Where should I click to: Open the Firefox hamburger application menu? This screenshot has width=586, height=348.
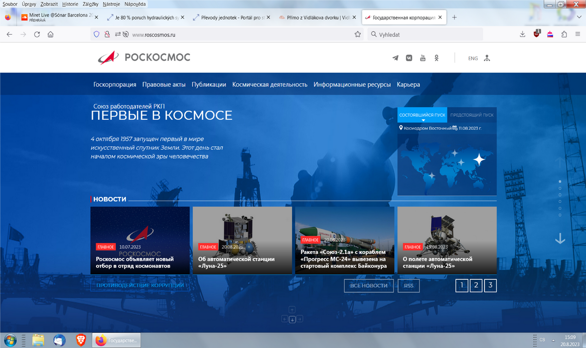pos(578,35)
